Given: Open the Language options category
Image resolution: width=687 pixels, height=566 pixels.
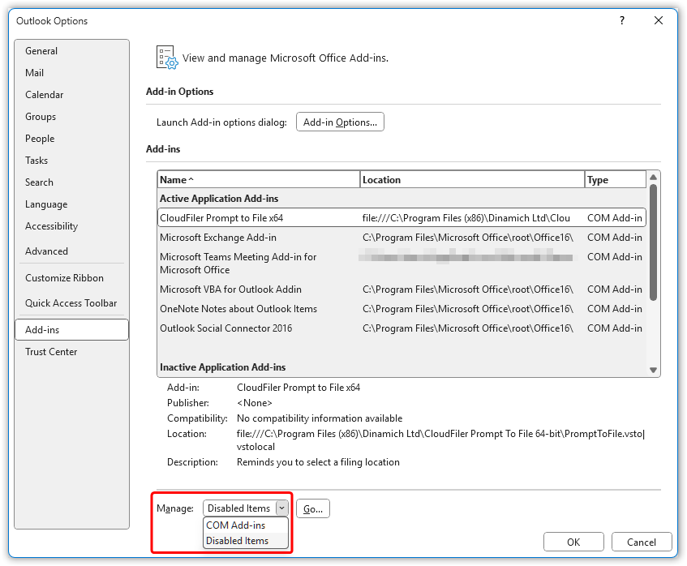Looking at the screenshot, I should point(72,204).
